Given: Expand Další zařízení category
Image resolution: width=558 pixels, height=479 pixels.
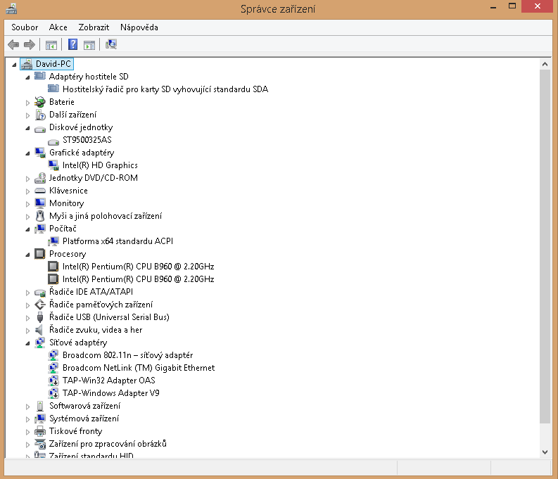Looking at the screenshot, I should coord(27,115).
